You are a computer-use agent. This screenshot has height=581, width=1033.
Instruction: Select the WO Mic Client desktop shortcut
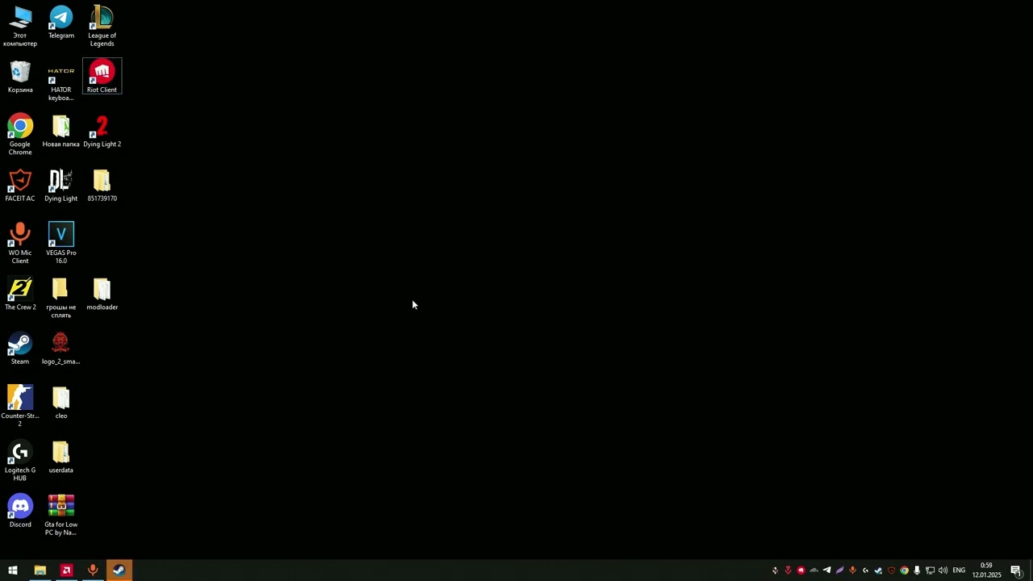click(x=20, y=244)
